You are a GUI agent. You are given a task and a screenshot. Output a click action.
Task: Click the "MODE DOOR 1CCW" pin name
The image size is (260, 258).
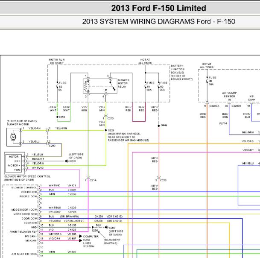(24, 210)
